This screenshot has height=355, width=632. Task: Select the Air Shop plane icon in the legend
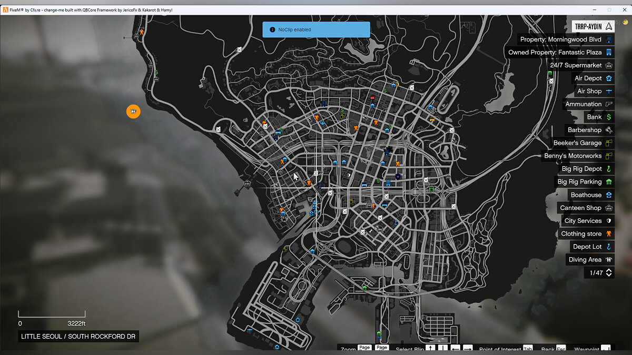[x=609, y=91]
